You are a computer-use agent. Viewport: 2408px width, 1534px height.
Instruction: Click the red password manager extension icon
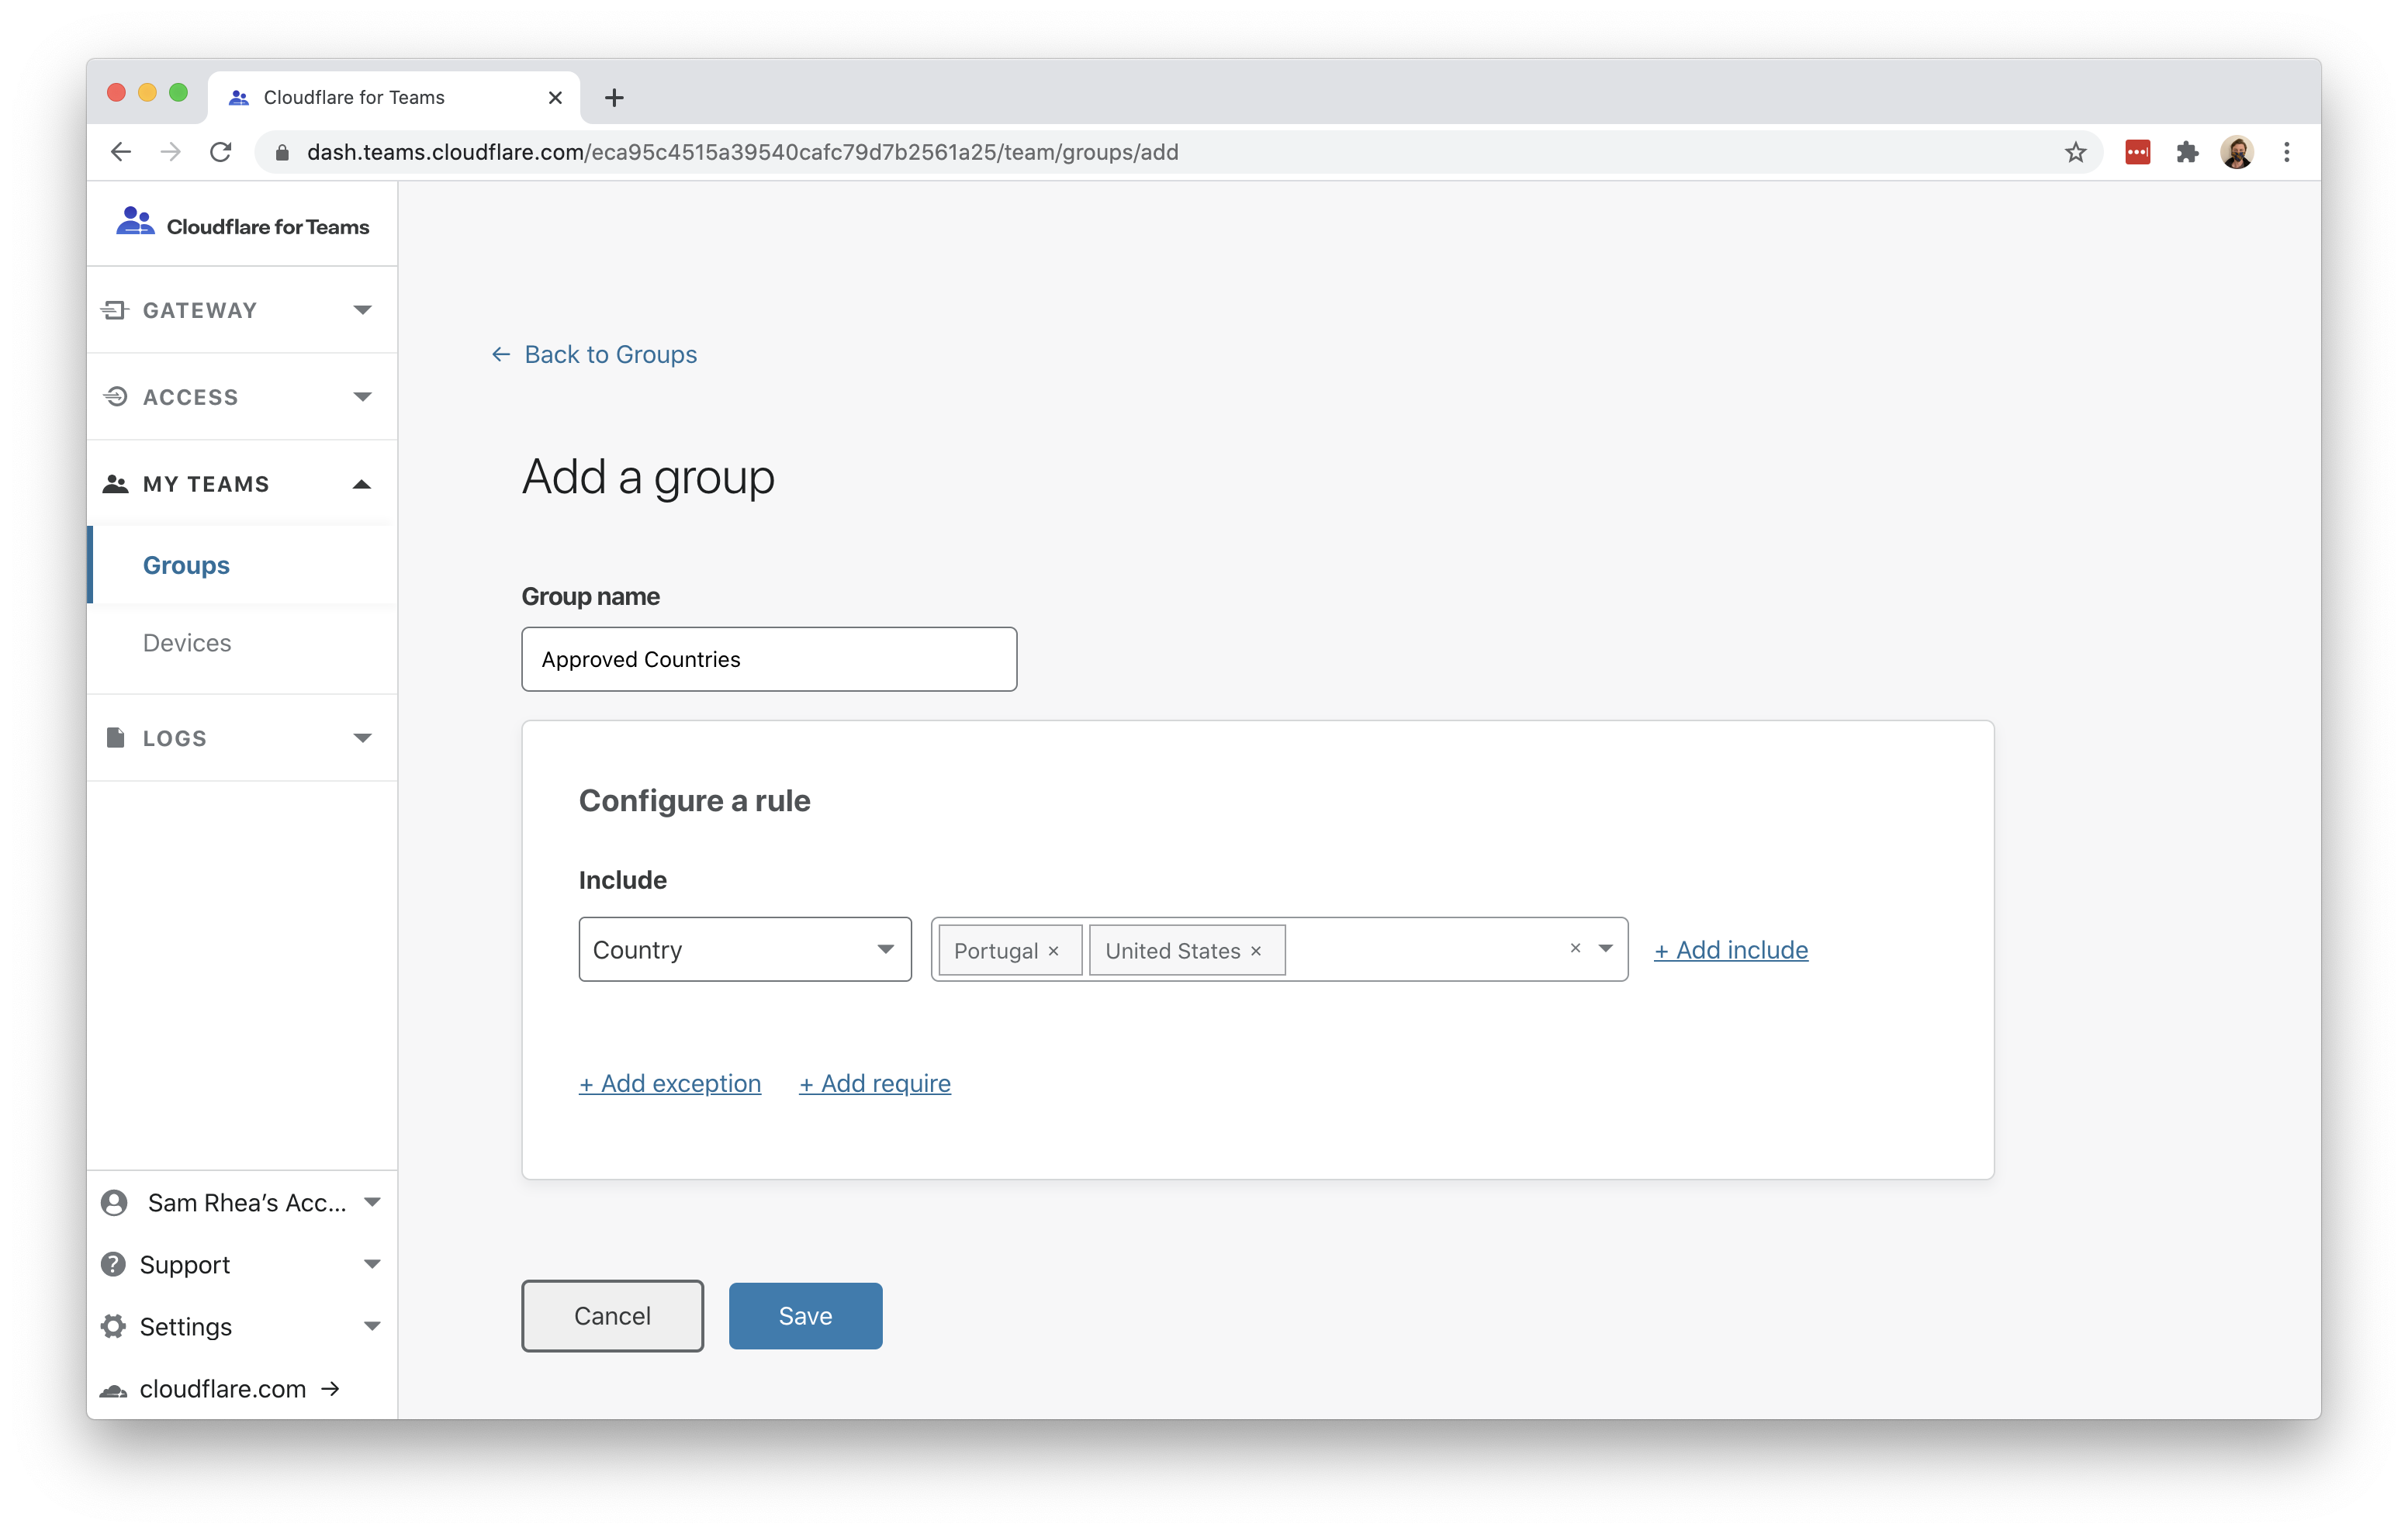coord(2137,152)
